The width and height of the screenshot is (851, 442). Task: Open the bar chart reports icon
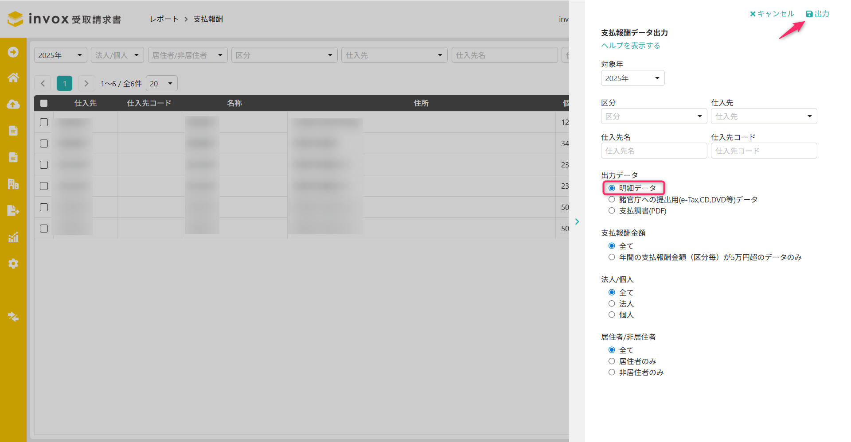tap(13, 237)
